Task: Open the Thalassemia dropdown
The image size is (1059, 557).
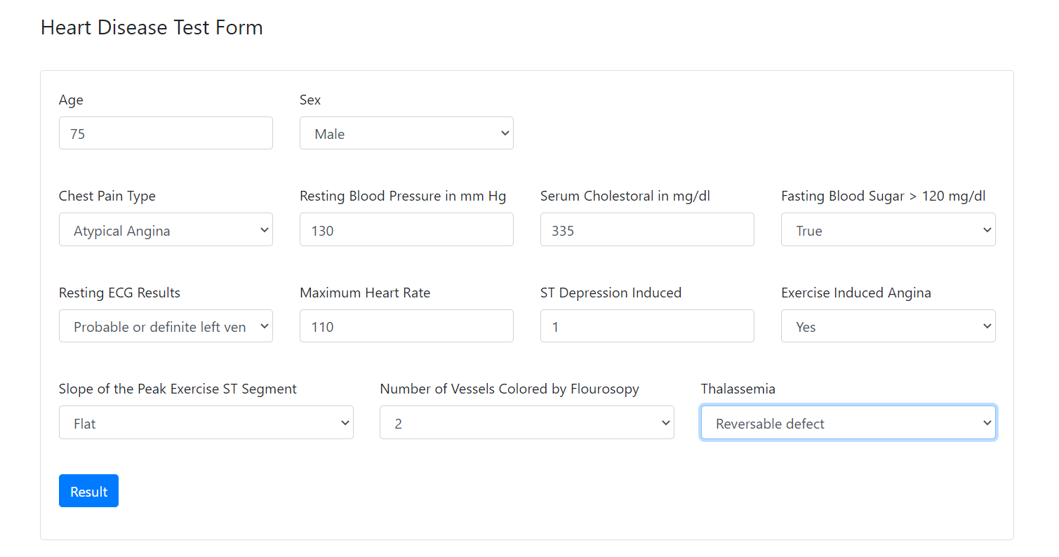Action: click(x=848, y=423)
